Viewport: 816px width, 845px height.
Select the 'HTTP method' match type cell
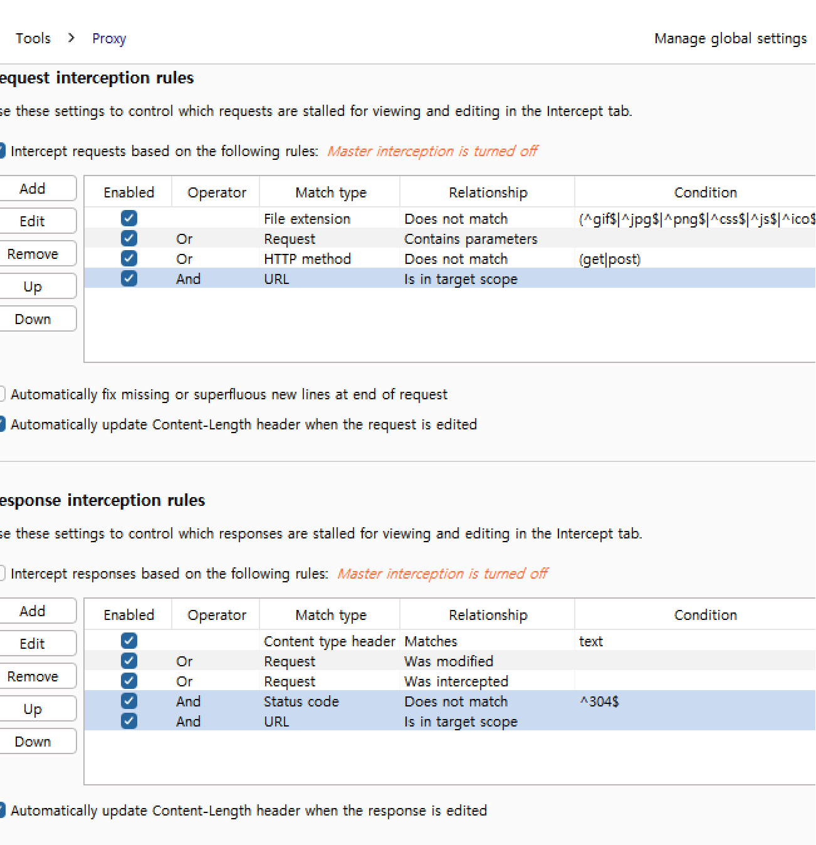[330, 259]
